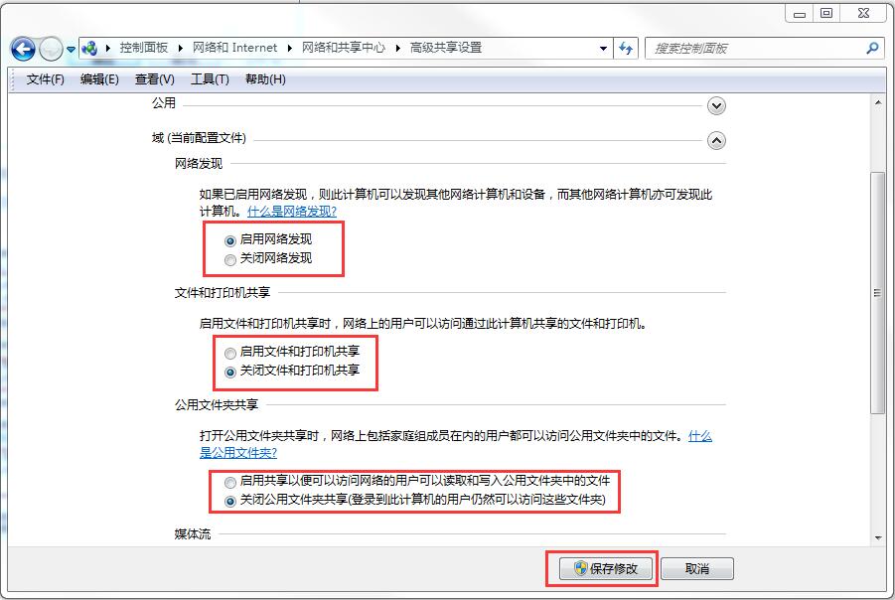This screenshot has width=895, height=600.
Task: Open recent pages dropdown beside Forward arrow
Action: pos(71,50)
